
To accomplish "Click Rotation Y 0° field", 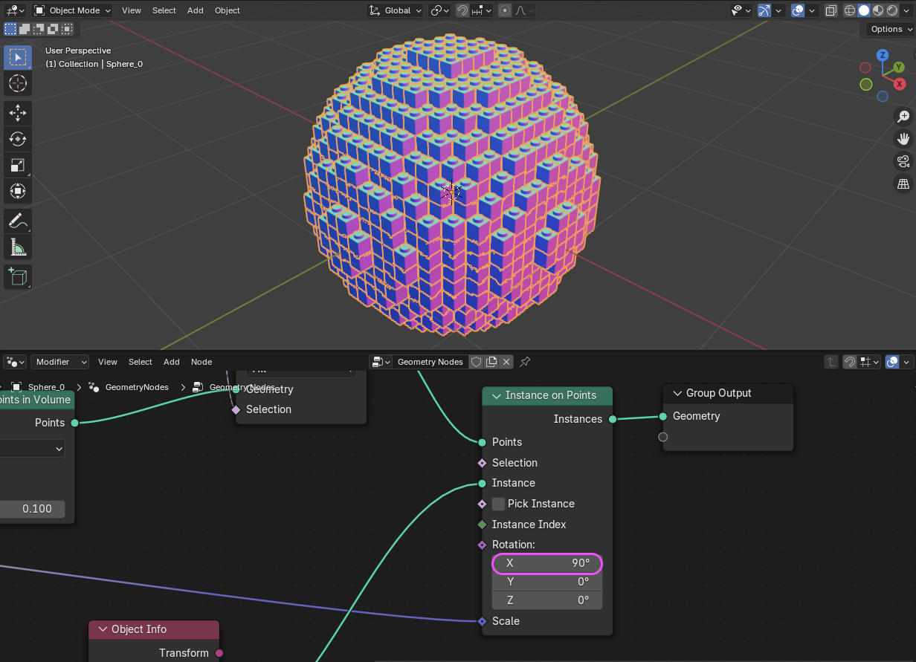I will coord(547,582).
